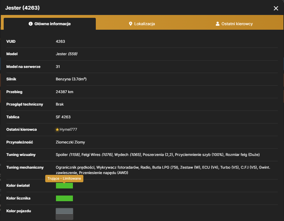Click the Tuning mechaniczny row label
284x221 pixels.
[25, 167]
